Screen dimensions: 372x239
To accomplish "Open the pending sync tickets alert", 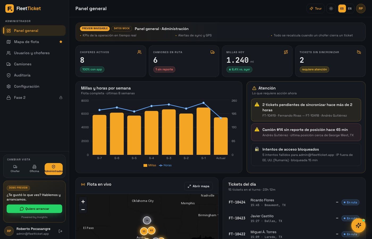I will click(306, 110).
